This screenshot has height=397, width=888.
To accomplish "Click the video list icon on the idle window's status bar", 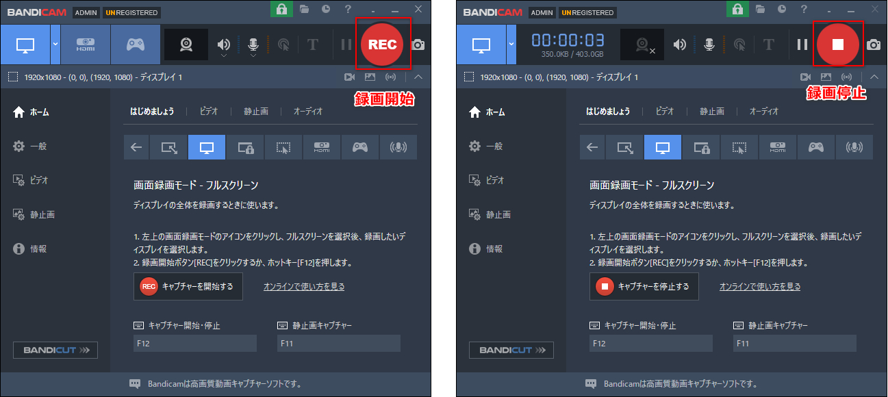I will 349,77.
